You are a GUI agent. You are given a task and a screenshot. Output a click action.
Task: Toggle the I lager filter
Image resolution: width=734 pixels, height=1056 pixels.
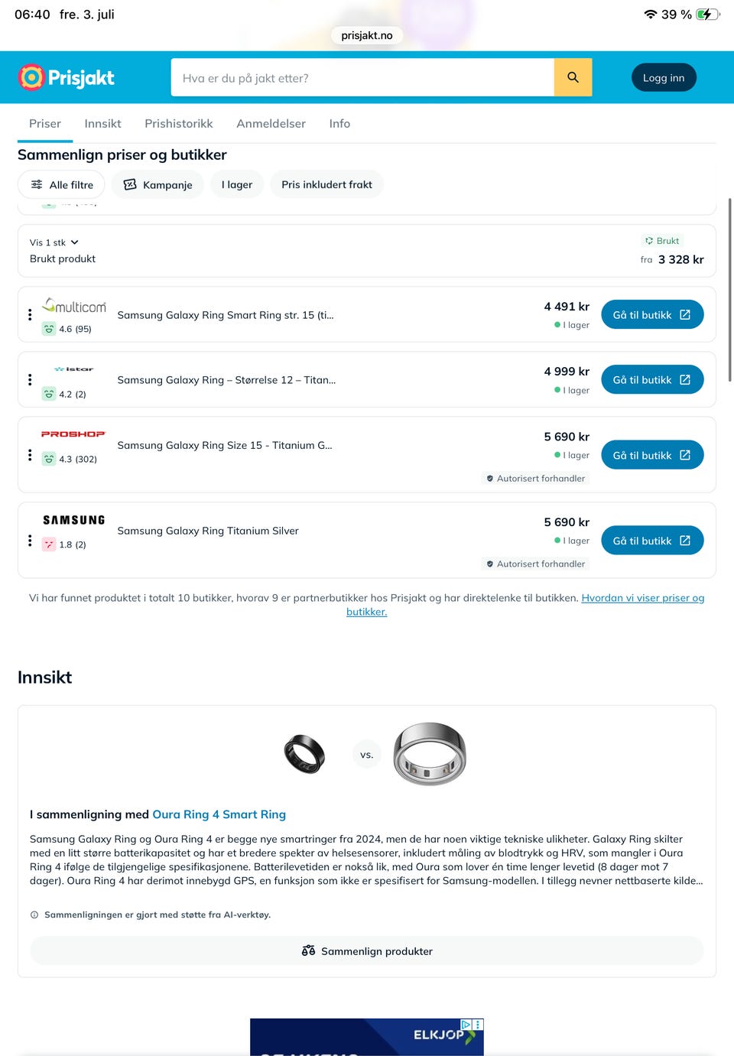click(x=237, y=184)
